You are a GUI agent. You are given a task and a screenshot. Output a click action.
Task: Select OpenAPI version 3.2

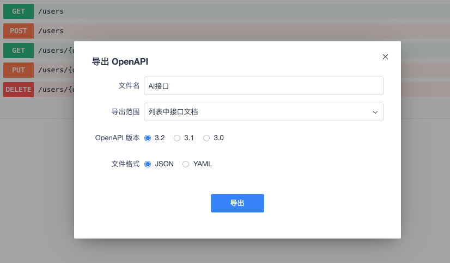pos(148,138)
